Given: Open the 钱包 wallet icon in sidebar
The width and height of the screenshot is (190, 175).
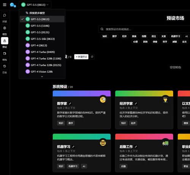Looking at the screenshot, I should [x=5, y=53].
